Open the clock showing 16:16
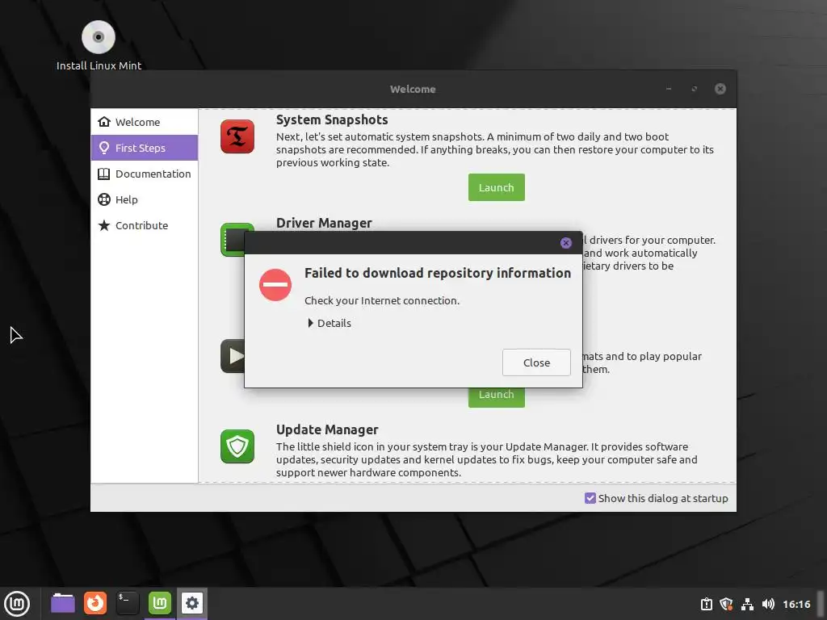Viewport: 827px width, 620px height. point(796,604)
